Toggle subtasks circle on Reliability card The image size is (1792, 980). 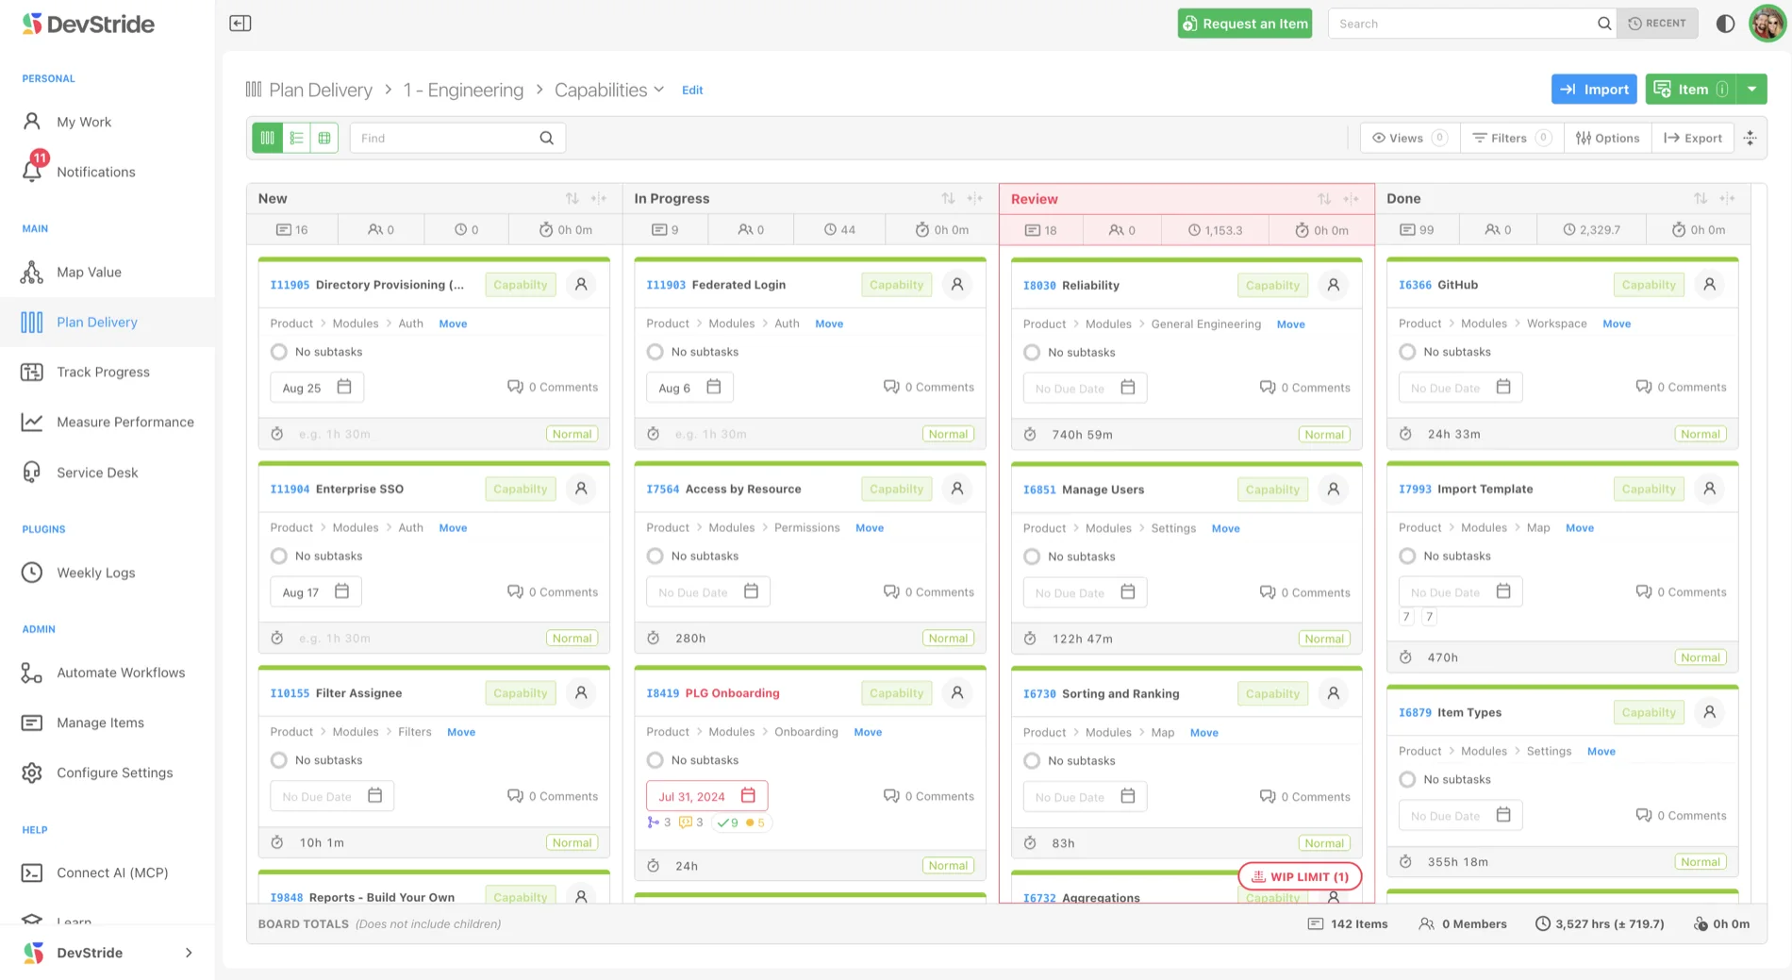pyautogui.click(x=1032, y=352)
